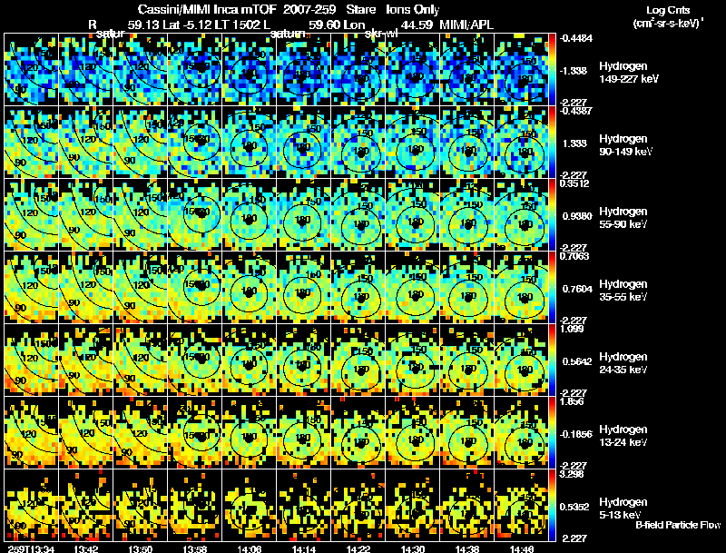
Task: Select the 55-90 keV panel at 13:50
Action: [x=141, y=215]
